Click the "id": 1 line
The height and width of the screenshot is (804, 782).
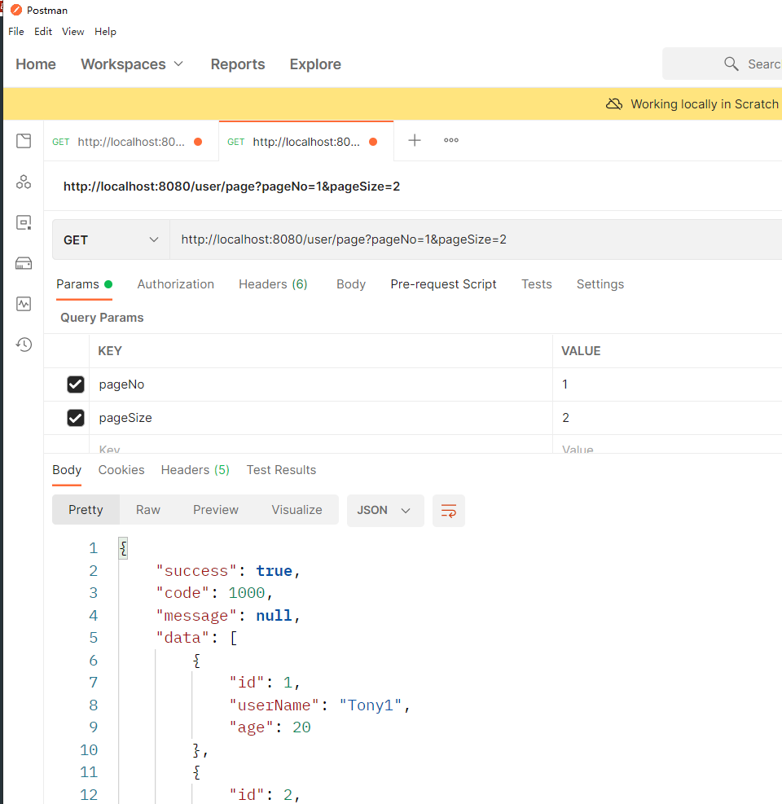coord(264,683)
